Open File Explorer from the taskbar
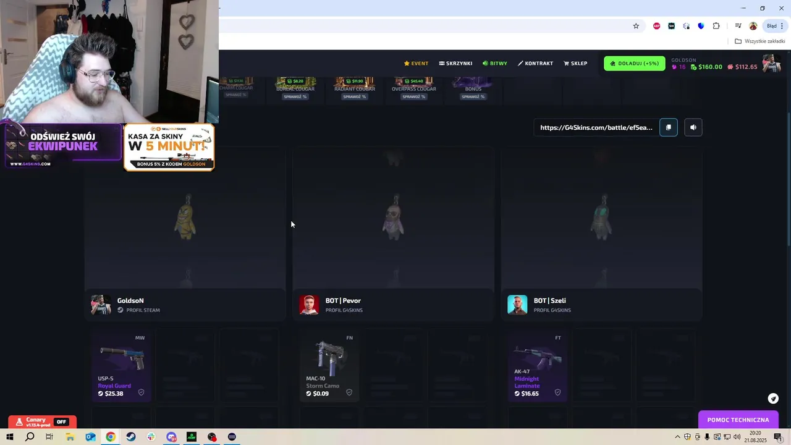 coord(70,437)
